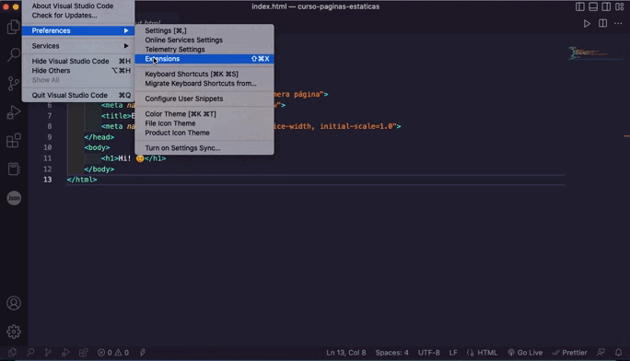Image resolution: width=630 pixels, height=361 pixels.
Task: Open the Run and Debug view icon
Action: (14, 112)
